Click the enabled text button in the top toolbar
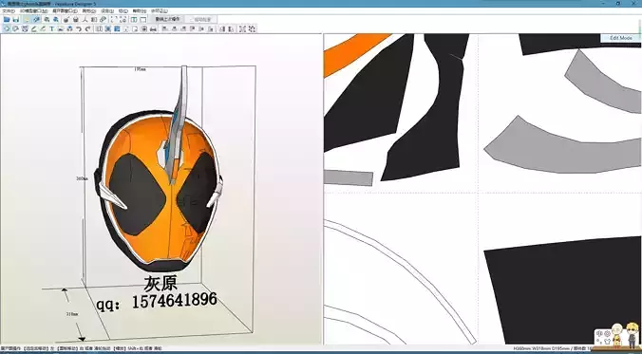 [167, 19]
